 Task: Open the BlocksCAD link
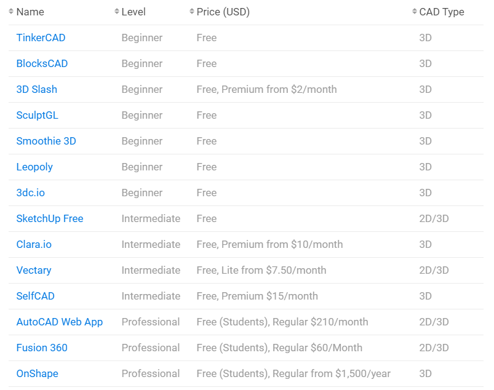42,63
